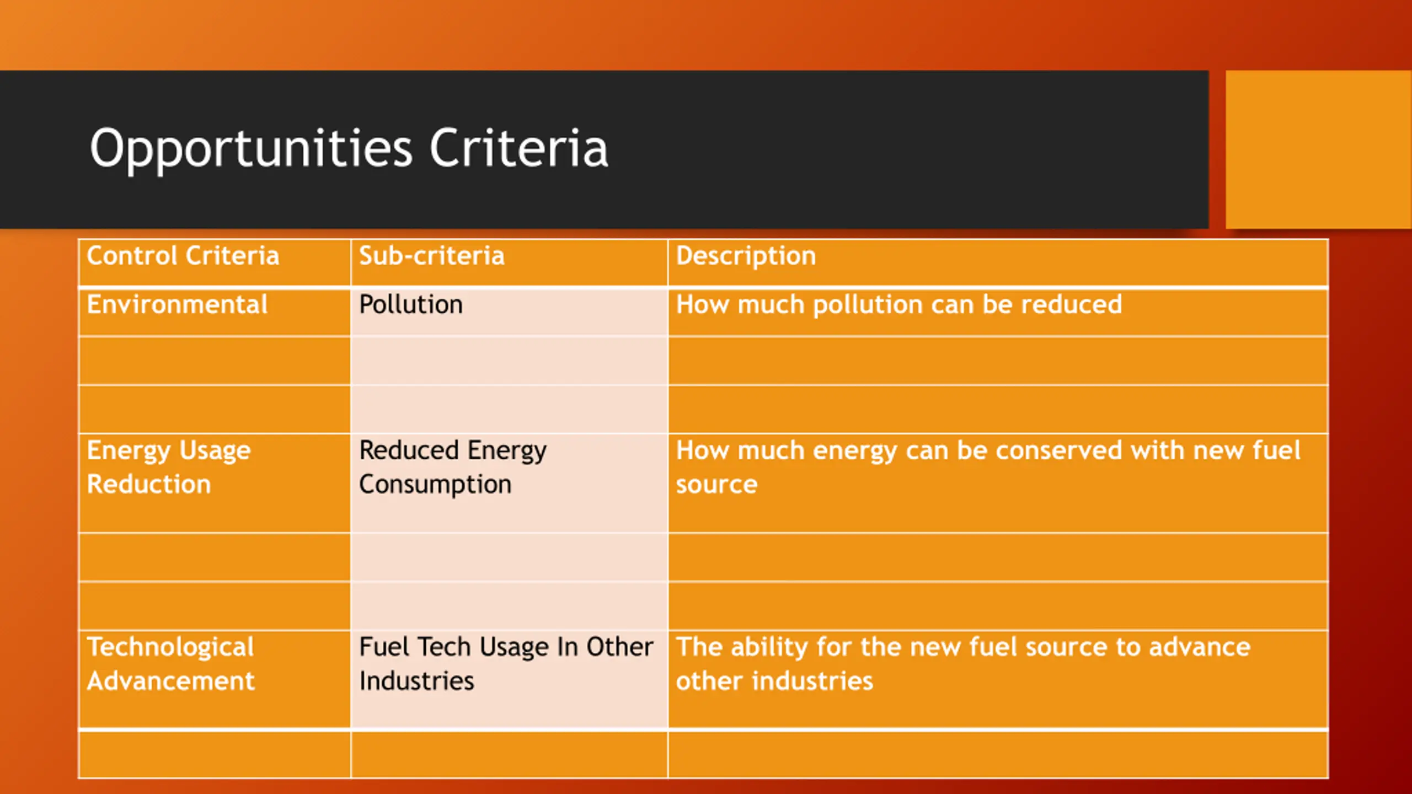The image size is (1412, 794).
Task: Select the 'Pollution' sub-criteria cell
Action: point(509,312)
